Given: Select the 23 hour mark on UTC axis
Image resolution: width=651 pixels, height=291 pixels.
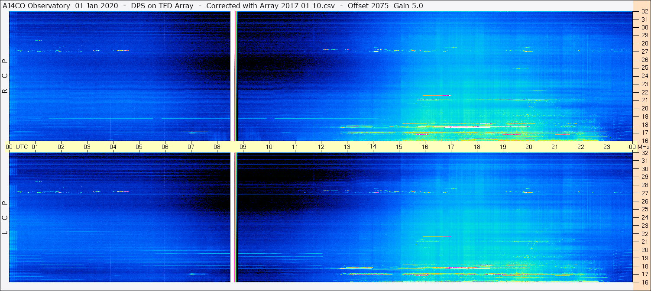Looking at the screenshot, I should click(x=607, y=147).
